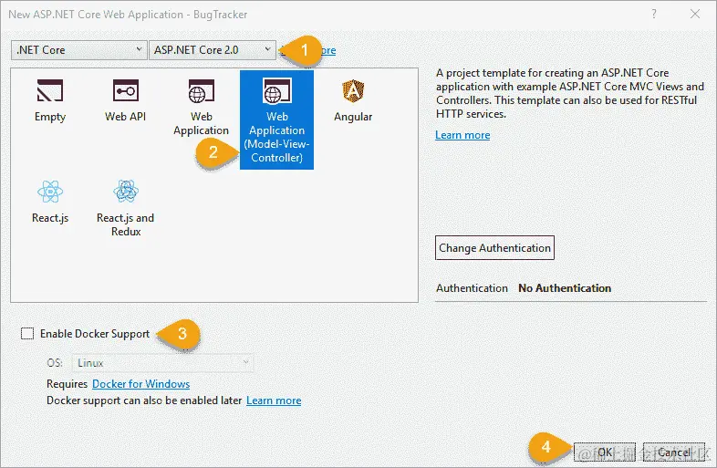Pick the Web Application template icon
Image resolution: width=717 pixels, height=468 pixels.
click(x=202, y=91)
